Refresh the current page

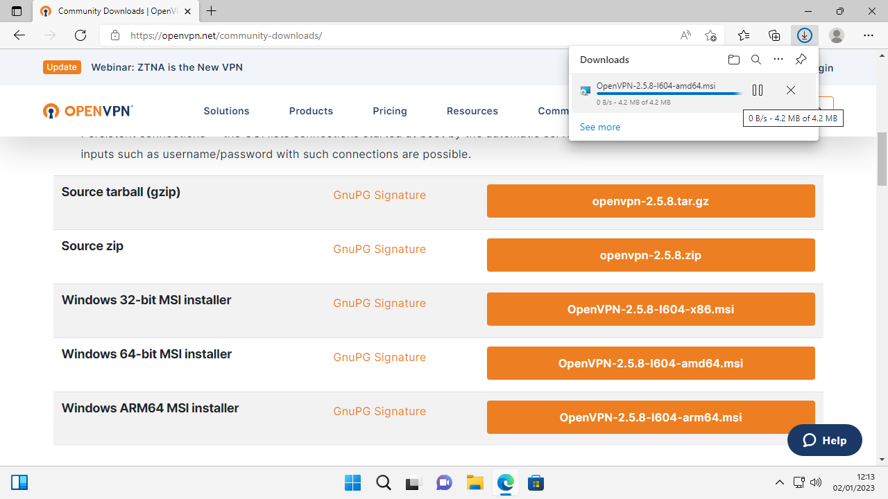[x=80, y=35]
